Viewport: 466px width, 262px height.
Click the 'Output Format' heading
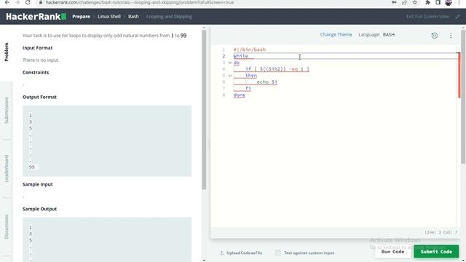pos(39,97)
